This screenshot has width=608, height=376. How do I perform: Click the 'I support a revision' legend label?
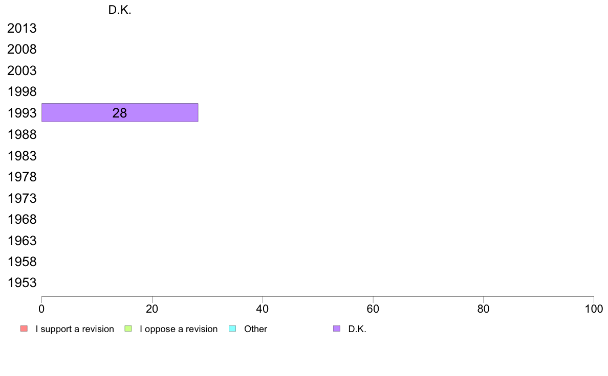tap(75, 329)
